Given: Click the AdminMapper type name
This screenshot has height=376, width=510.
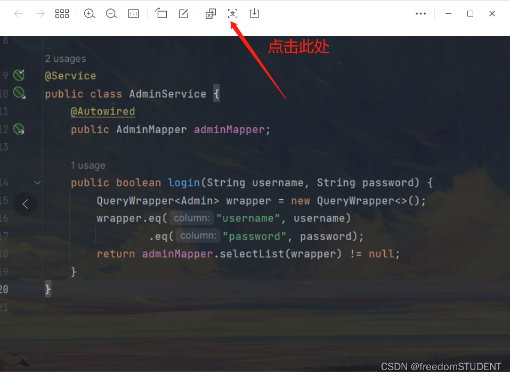Looking at the screenshot, I should click(x=151, y=129).
